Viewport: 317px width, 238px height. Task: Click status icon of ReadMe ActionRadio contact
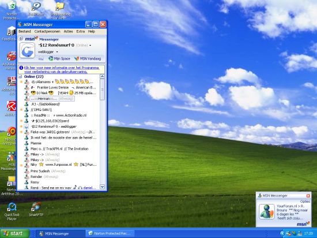click(27, 116)
